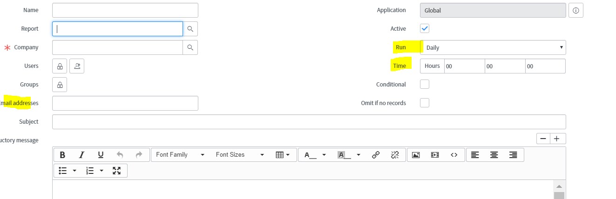Toggle bold formatting in editor
The image size is (616, 199).
(x=62, y=155)
